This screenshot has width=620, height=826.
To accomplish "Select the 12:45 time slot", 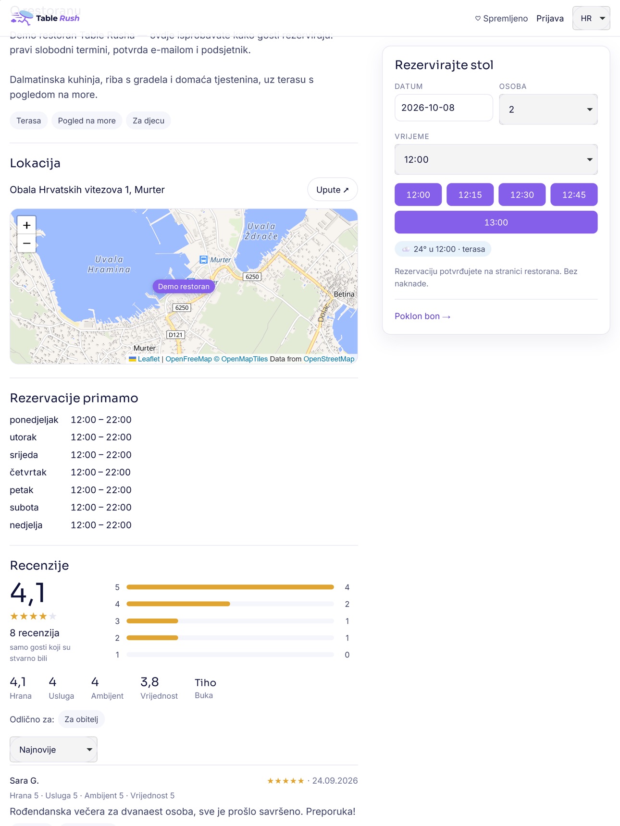I will coord(574,194).
